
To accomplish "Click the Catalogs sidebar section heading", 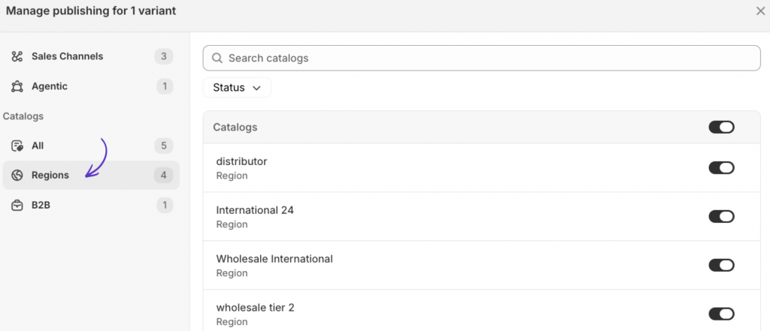I will (x=23, y=116).
